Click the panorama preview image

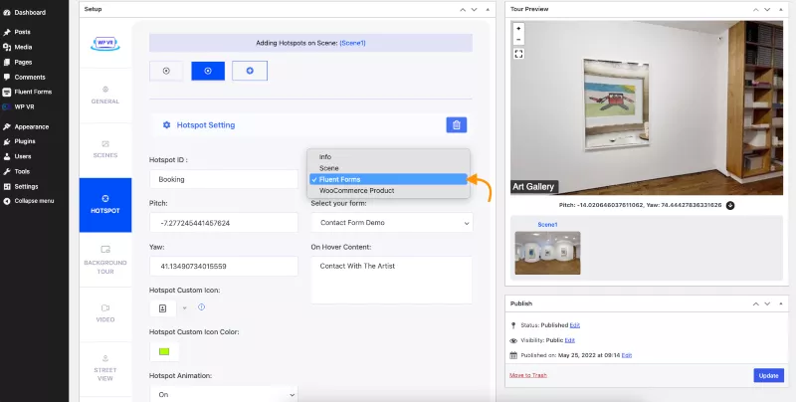tap(647, 107)
